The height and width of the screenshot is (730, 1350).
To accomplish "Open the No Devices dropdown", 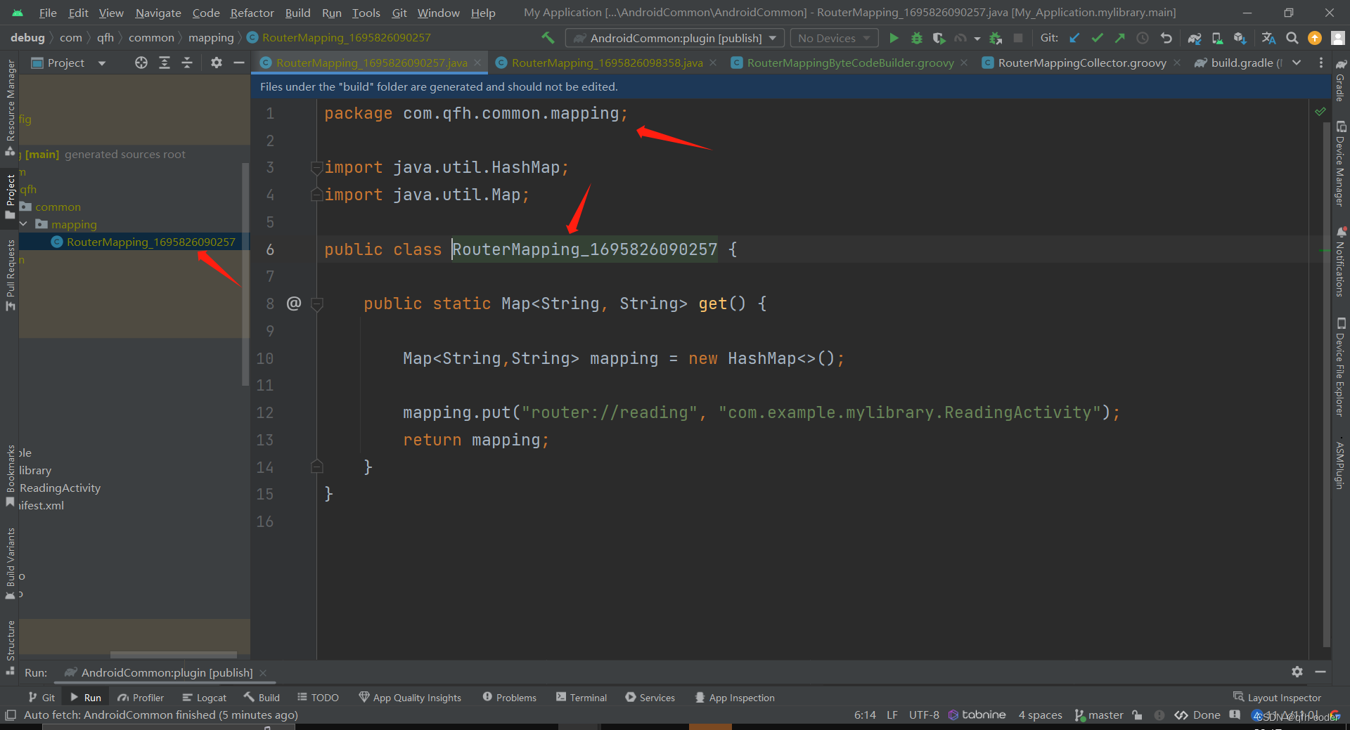I will pyautogui.click(x=834, y=38).
